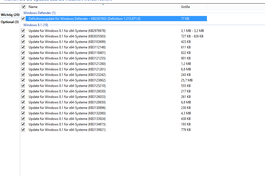Deselect the checkbox for update KB3103699
Image resolution: width=265 pixels, height=176 pixels.
click(23, 42)
